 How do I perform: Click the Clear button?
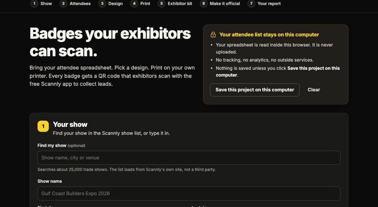click(314, 90)
